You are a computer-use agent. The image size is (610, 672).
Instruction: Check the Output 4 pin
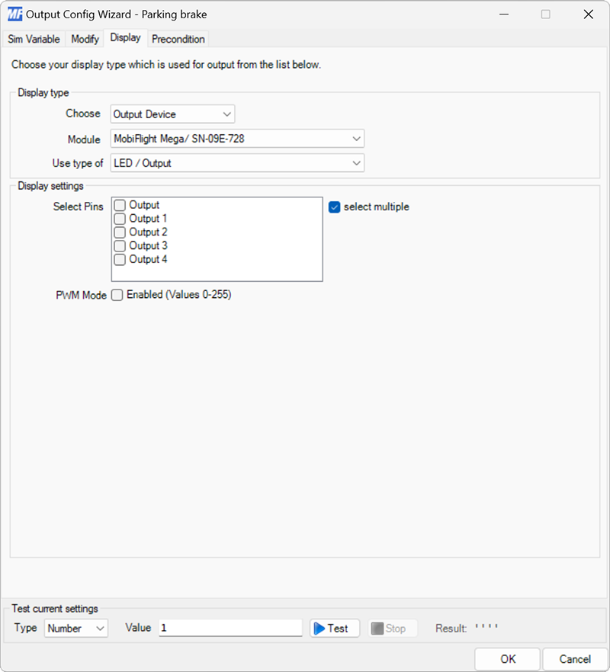pos(119,259)
